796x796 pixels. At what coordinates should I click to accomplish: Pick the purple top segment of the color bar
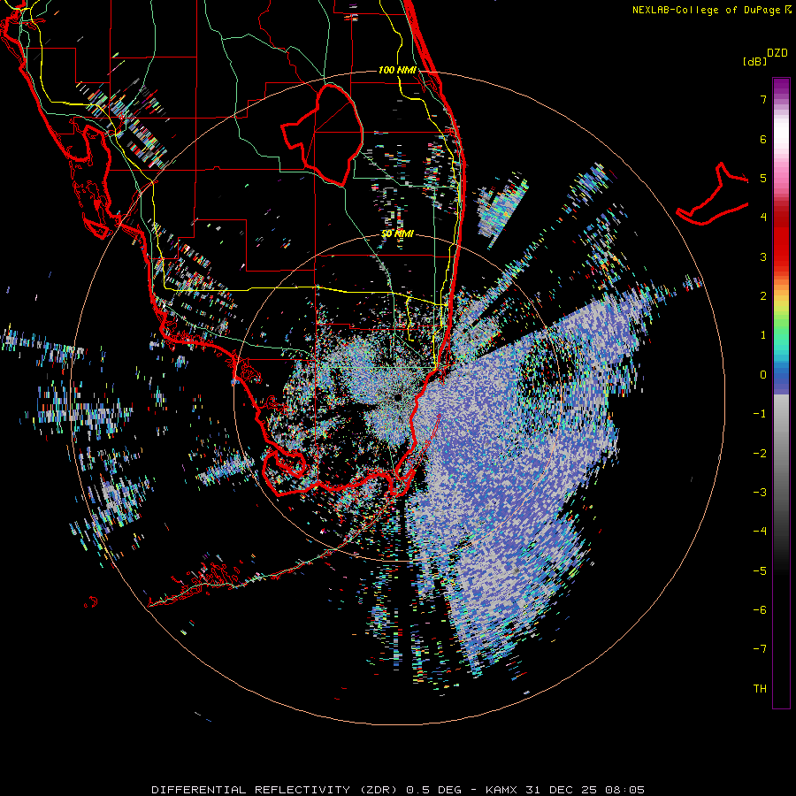pyautogui.click(x=781, y=87)
